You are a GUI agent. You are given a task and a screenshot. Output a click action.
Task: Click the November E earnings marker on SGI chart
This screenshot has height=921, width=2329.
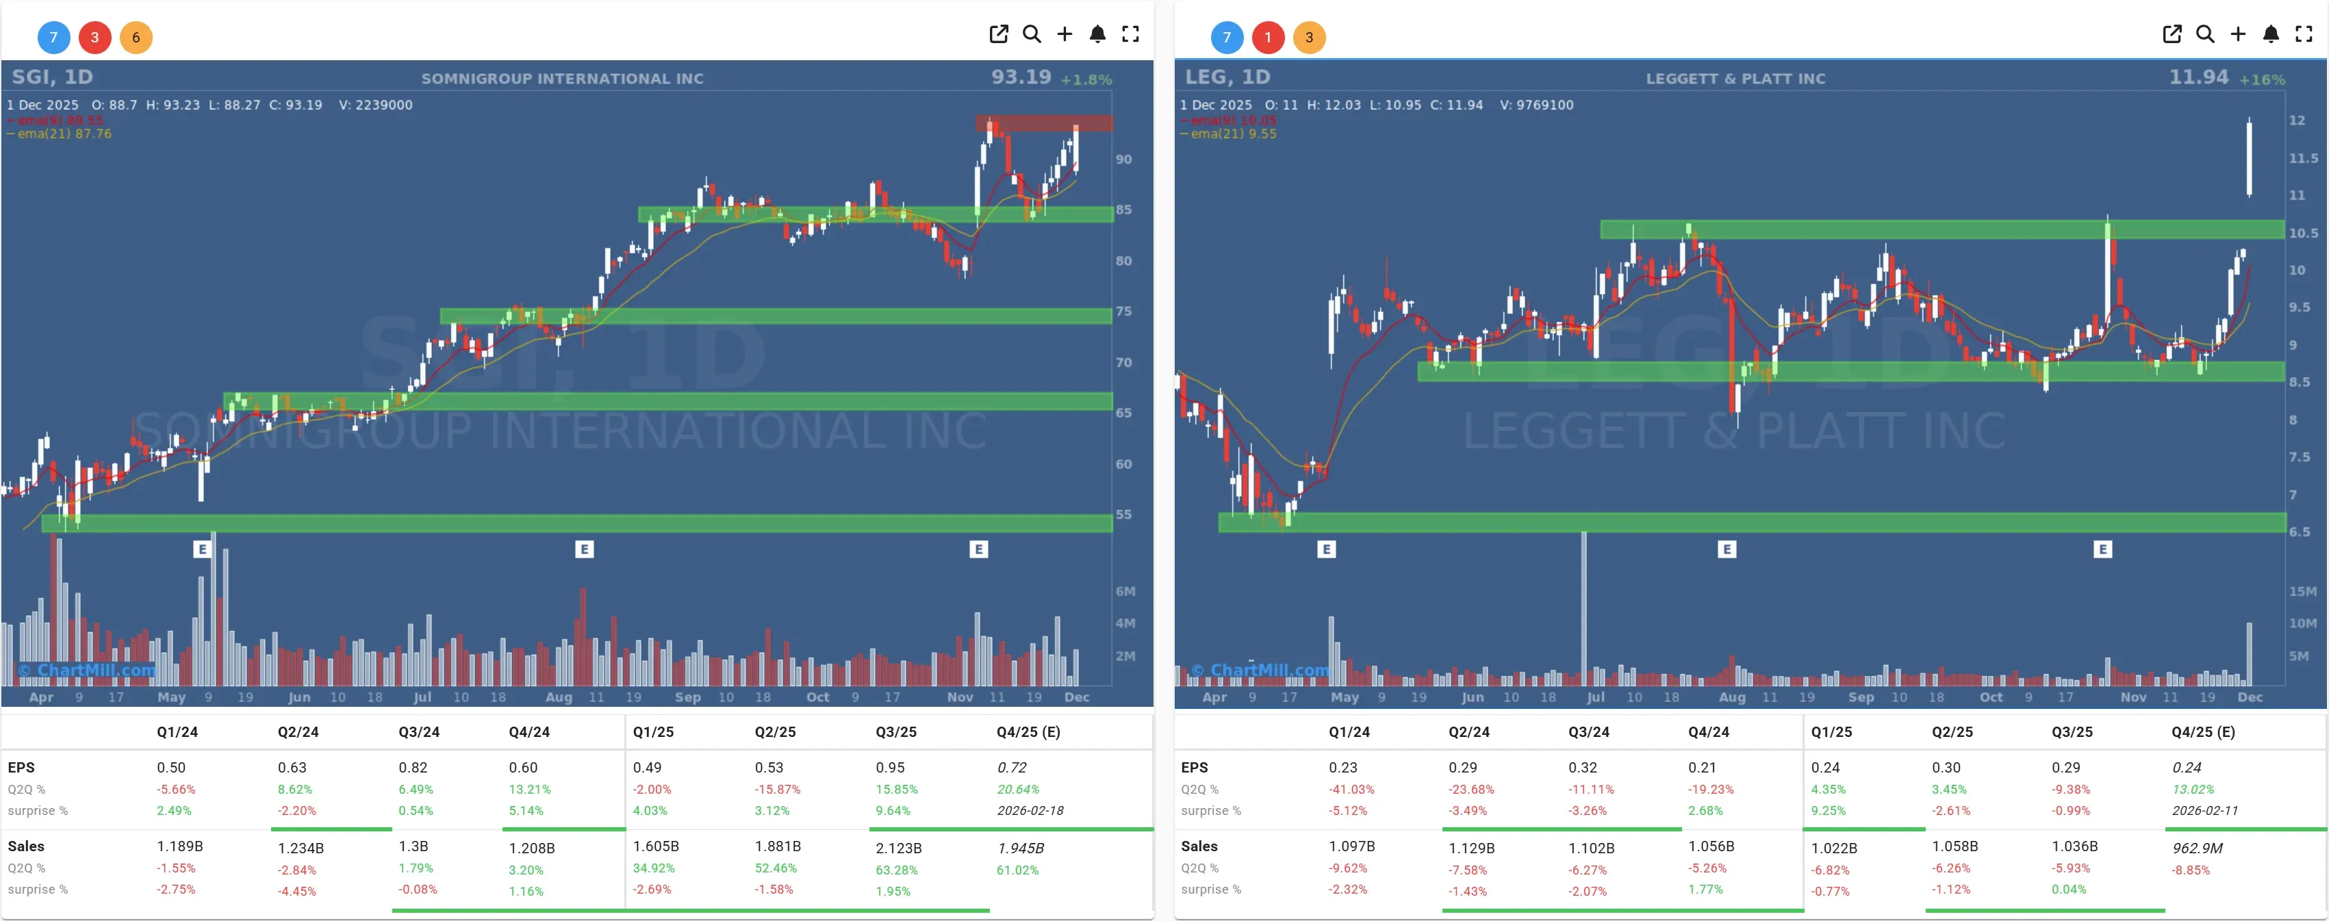point(979,549)
